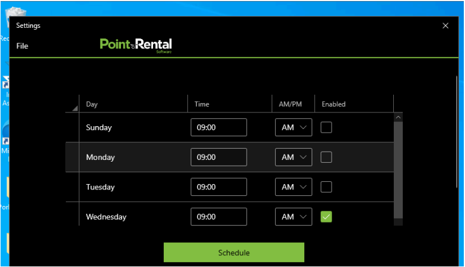Screen dimensions: 465x267
Task: Click the Point of Rental Software logo
Action: (136, 45)
